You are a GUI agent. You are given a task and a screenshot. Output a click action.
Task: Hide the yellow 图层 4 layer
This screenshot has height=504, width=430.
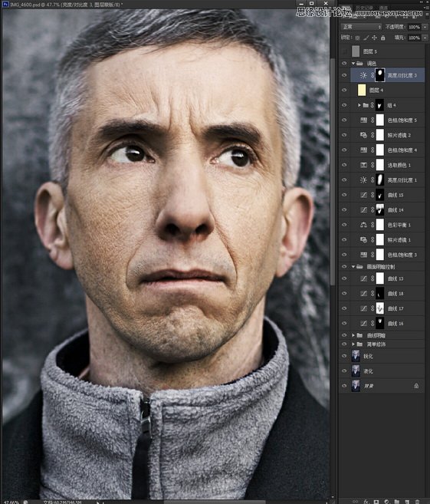pyautogui.click(x=344, y=90)
